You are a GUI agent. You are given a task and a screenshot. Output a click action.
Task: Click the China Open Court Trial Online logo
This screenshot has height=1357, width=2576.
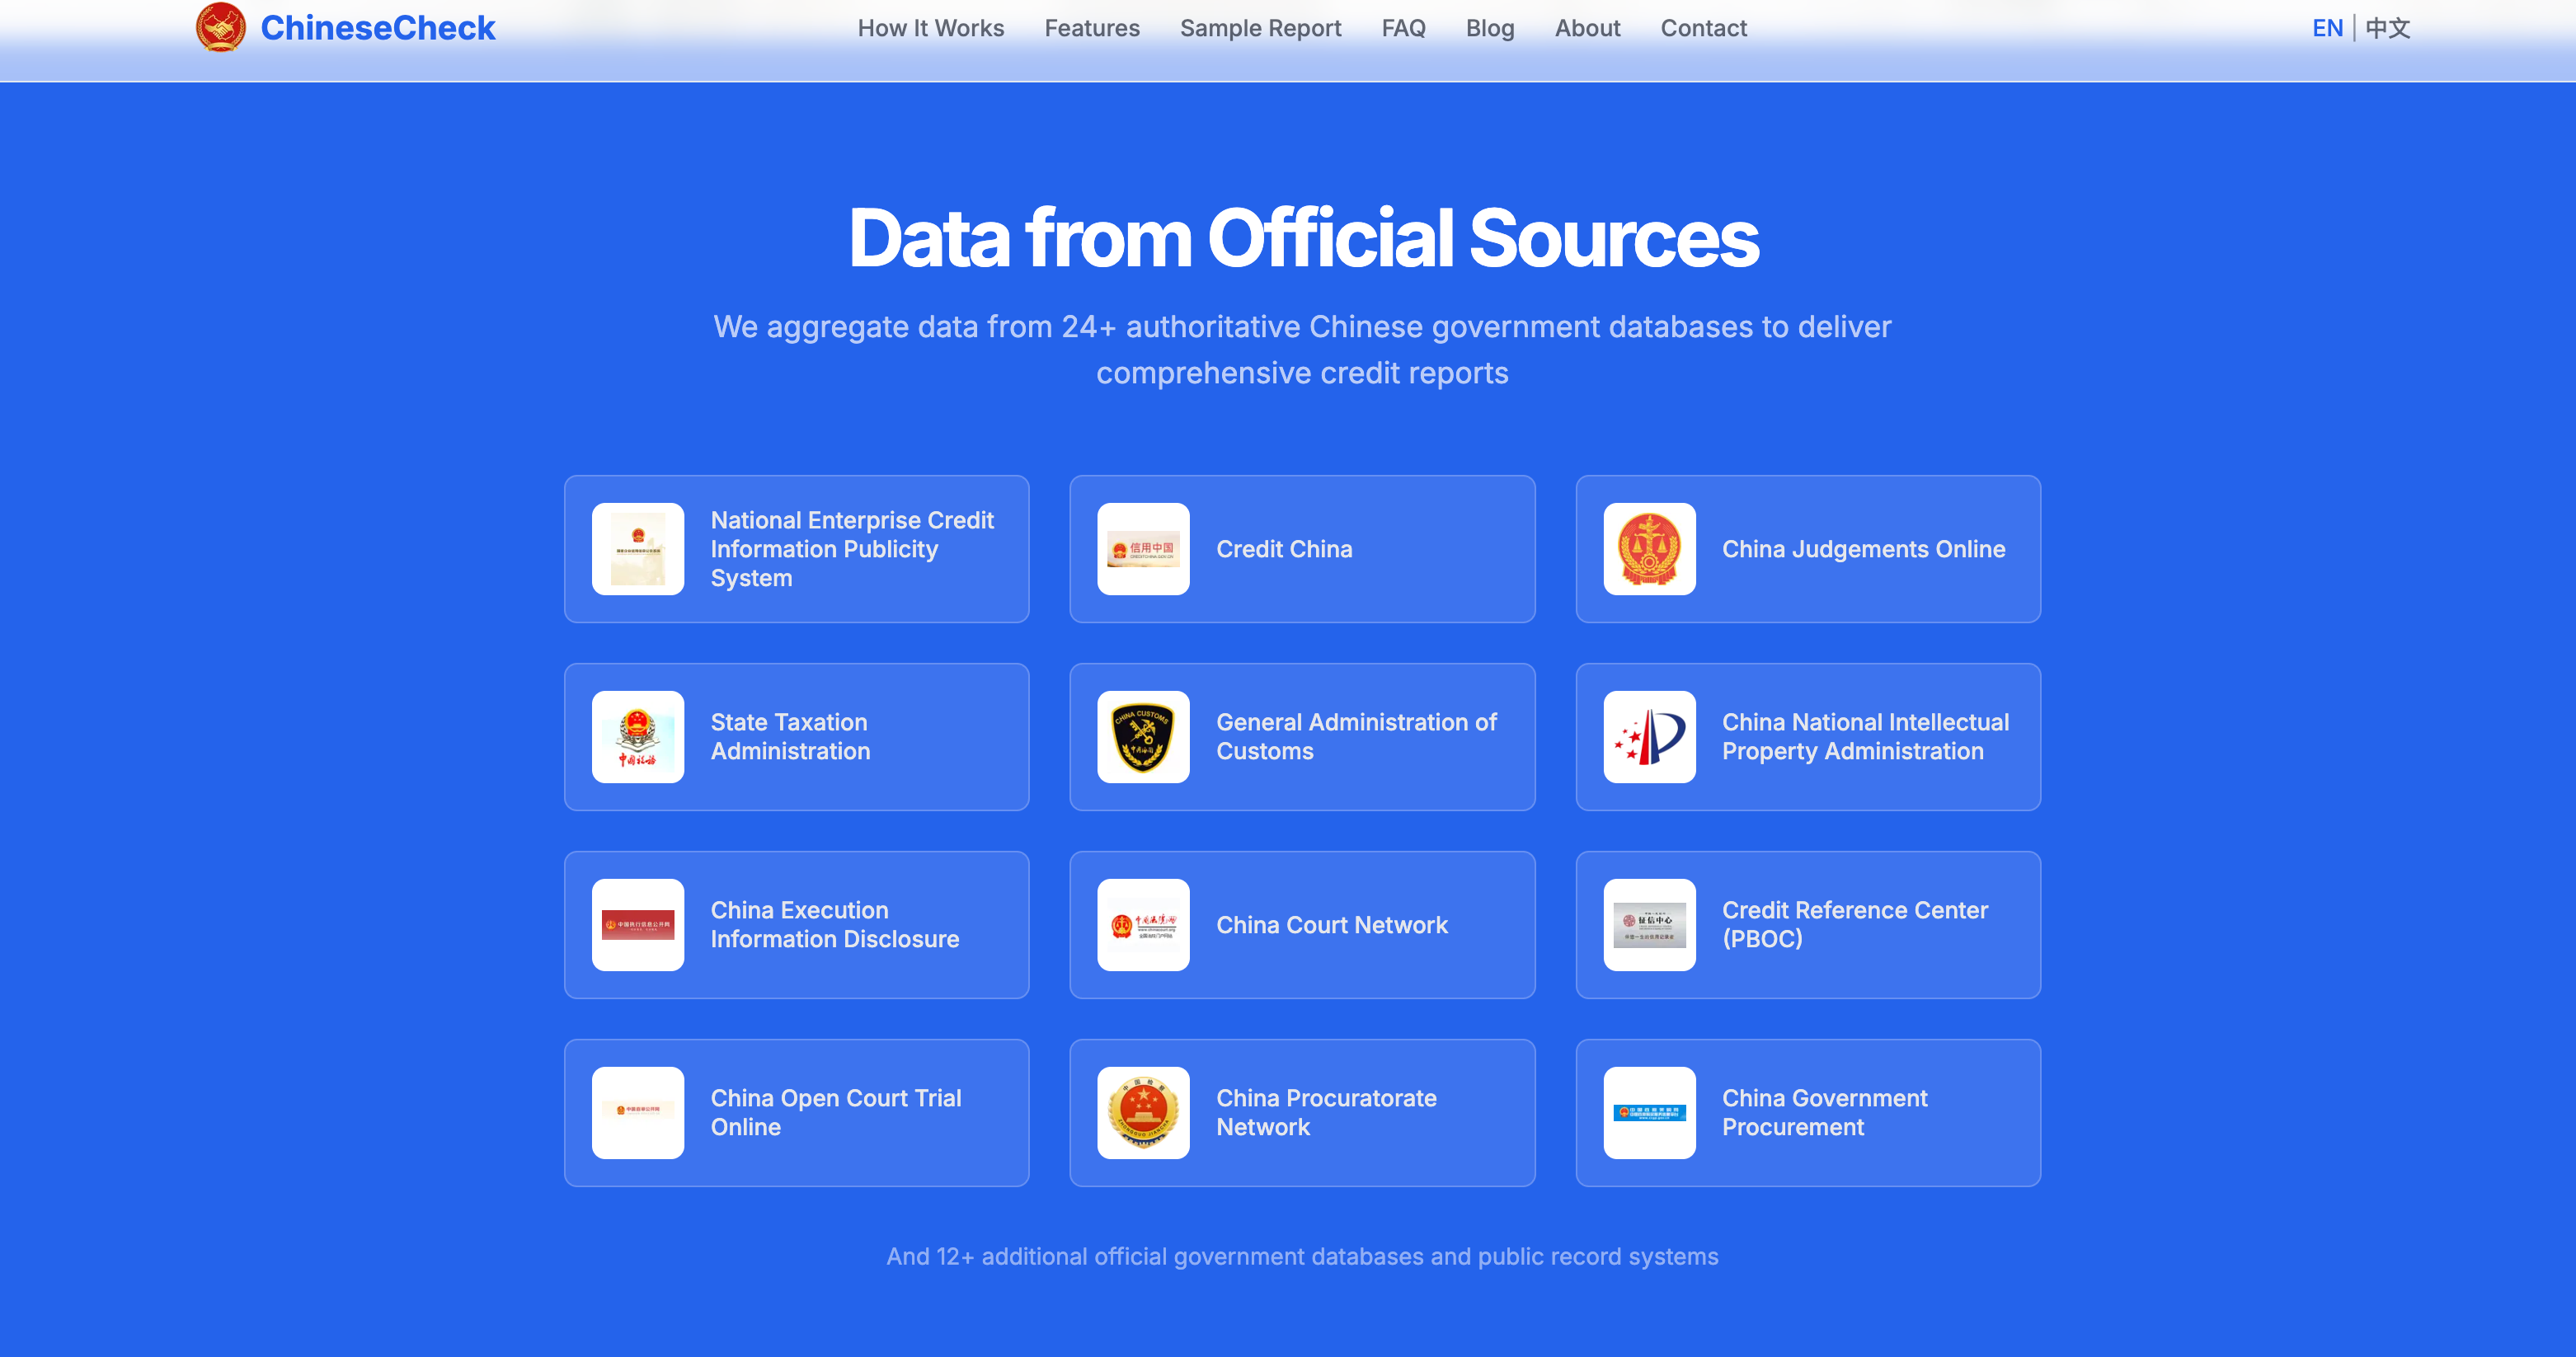point(638,1113)
